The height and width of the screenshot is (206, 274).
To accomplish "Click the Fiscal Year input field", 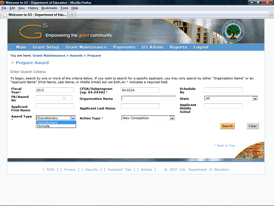I will tap(54, 90).
